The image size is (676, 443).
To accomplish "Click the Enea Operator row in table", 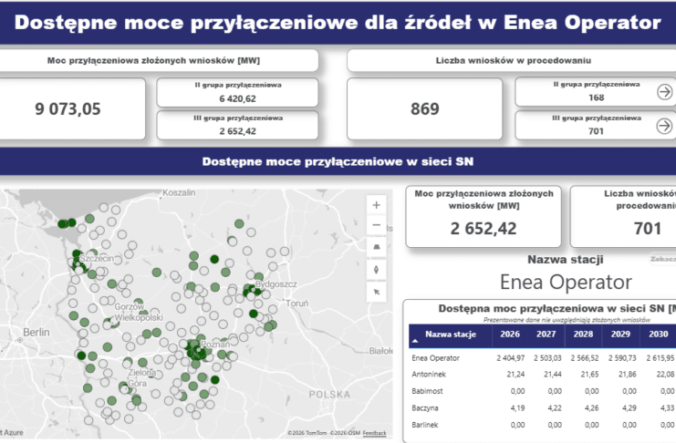I will (x=437, y=358).
